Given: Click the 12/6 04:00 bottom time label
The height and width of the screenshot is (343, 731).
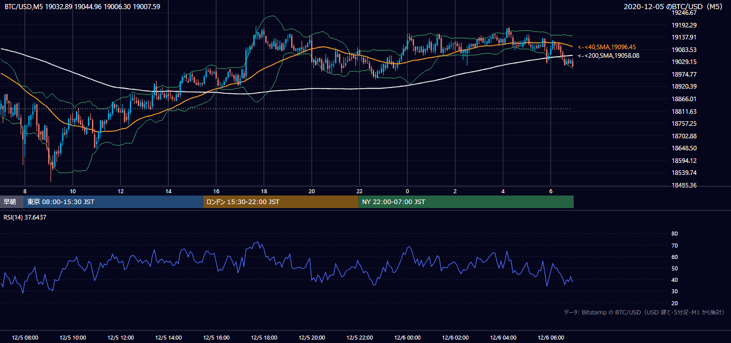Looking at the screenshot, I should click(503, 338).
